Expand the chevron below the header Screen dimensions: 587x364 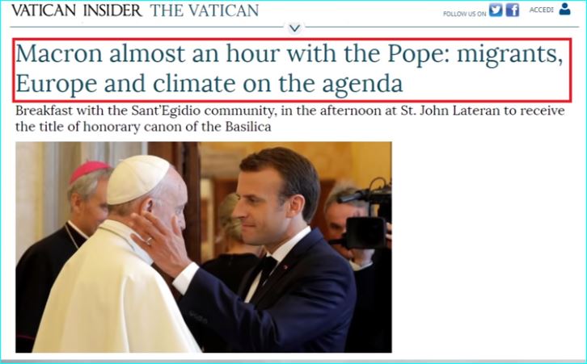click(x=295, y=28)
